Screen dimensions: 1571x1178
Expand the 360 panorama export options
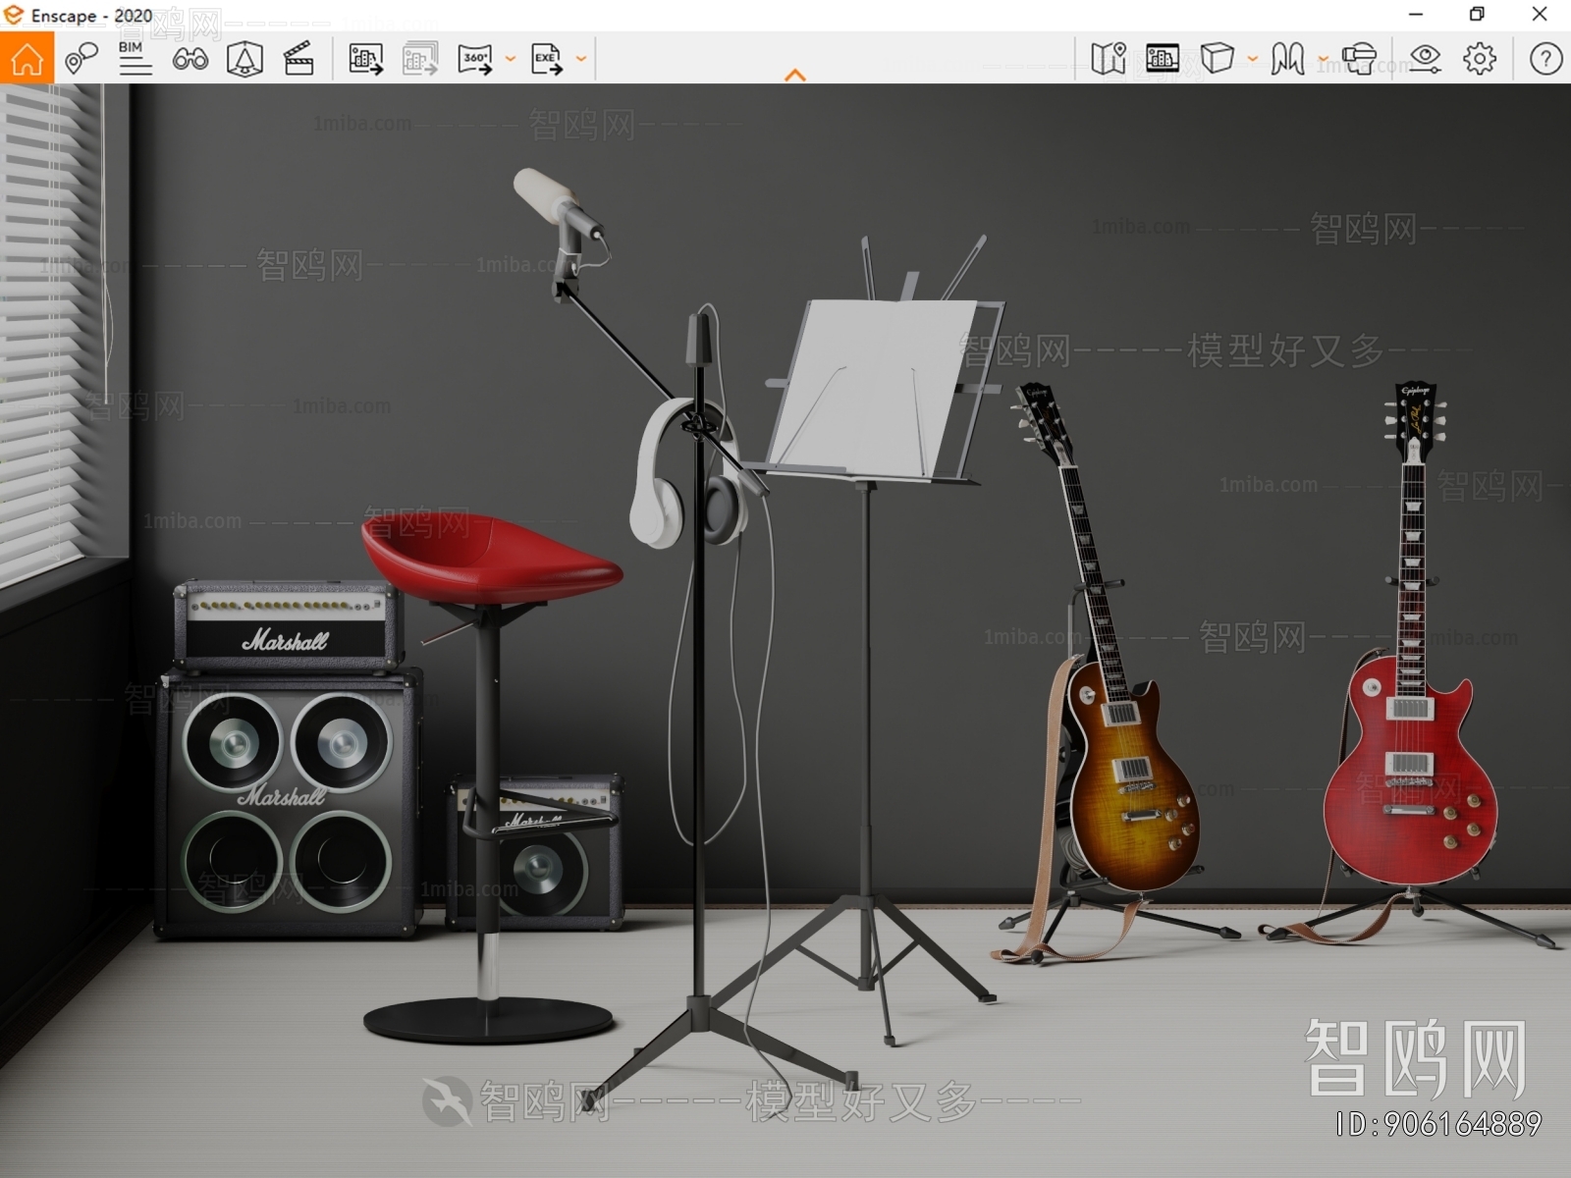tap(511, 59)
